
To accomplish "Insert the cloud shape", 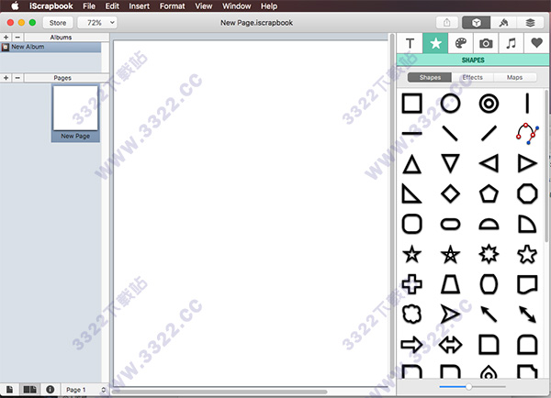I will coord(411,315).
